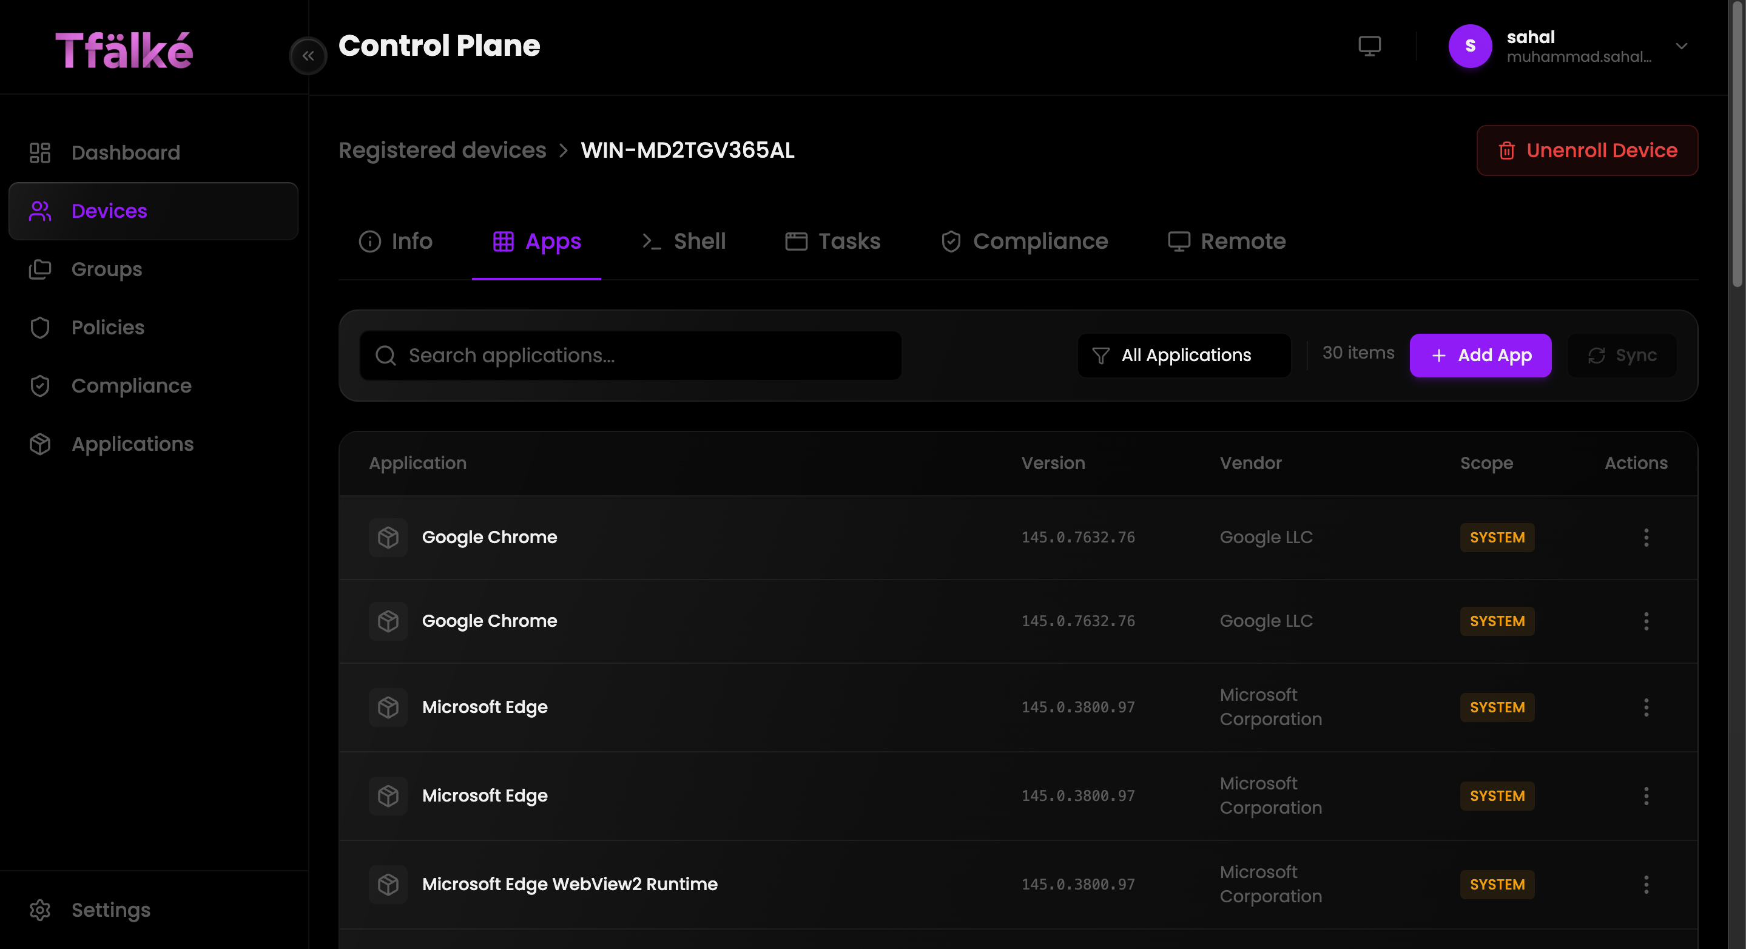The width and height of the screenshot is (1746, 949).
Task: Click 'Microsoft Corporation' in the WebView2 Runtime row
Action: tap(1271, 884)
